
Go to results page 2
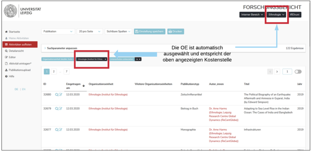[54, 72]
